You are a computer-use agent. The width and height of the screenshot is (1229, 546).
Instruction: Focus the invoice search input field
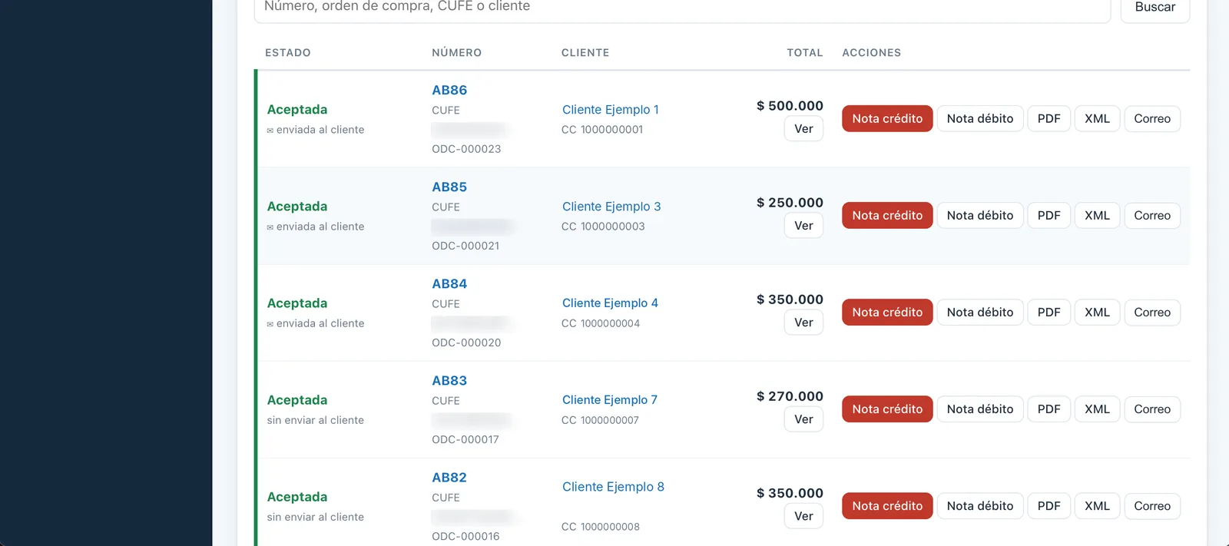[682, 8]
